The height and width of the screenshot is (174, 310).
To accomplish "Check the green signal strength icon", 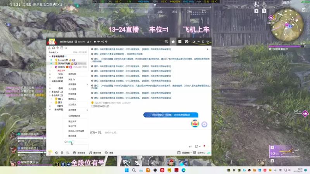I will tap(208, 153).
